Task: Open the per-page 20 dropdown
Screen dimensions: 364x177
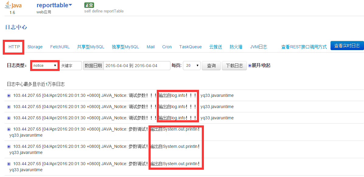Action: tap(192, 66)
